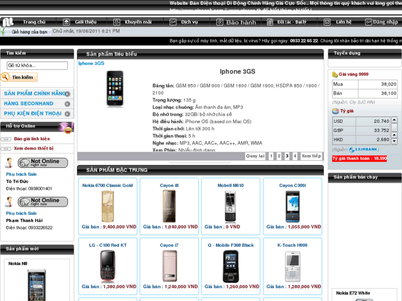The image size is (402, 301).
Task: Click the Eximbank logo
Action: tap(363, 149)
